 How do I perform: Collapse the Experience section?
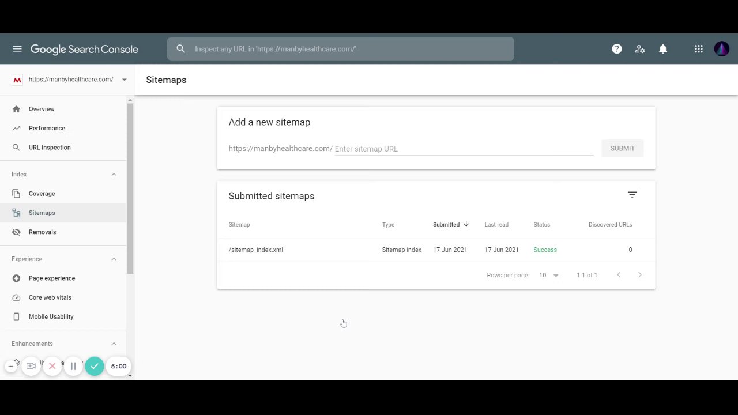pos(114,259)
